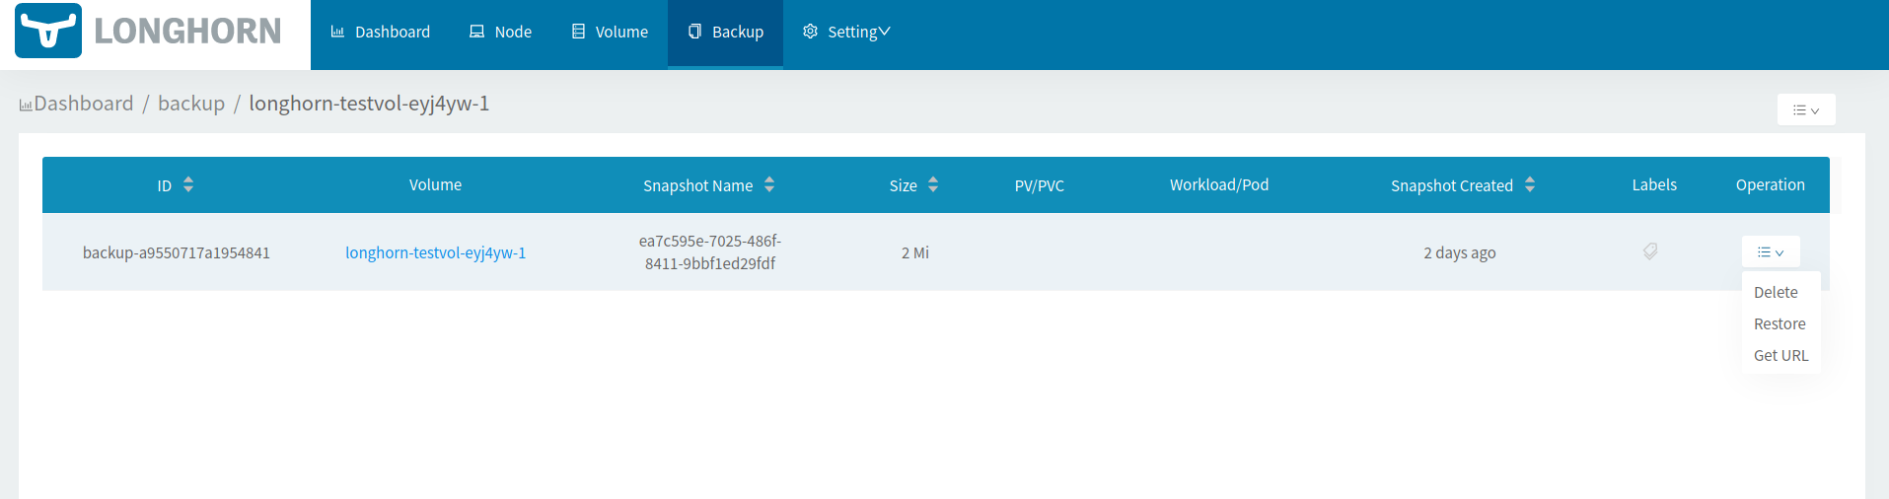Click the Longhorn bull logo icon

coord(48,31)
